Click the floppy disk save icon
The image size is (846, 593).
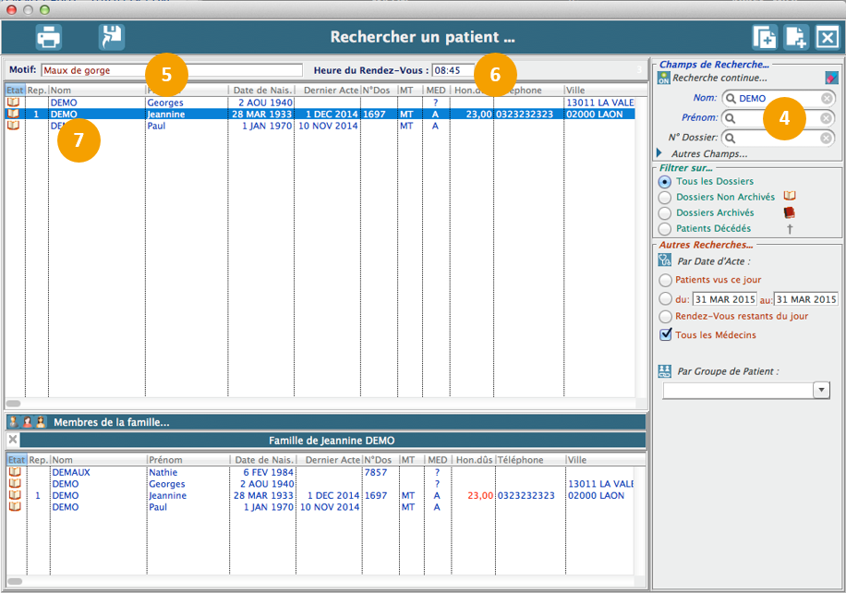click(112, 37)
